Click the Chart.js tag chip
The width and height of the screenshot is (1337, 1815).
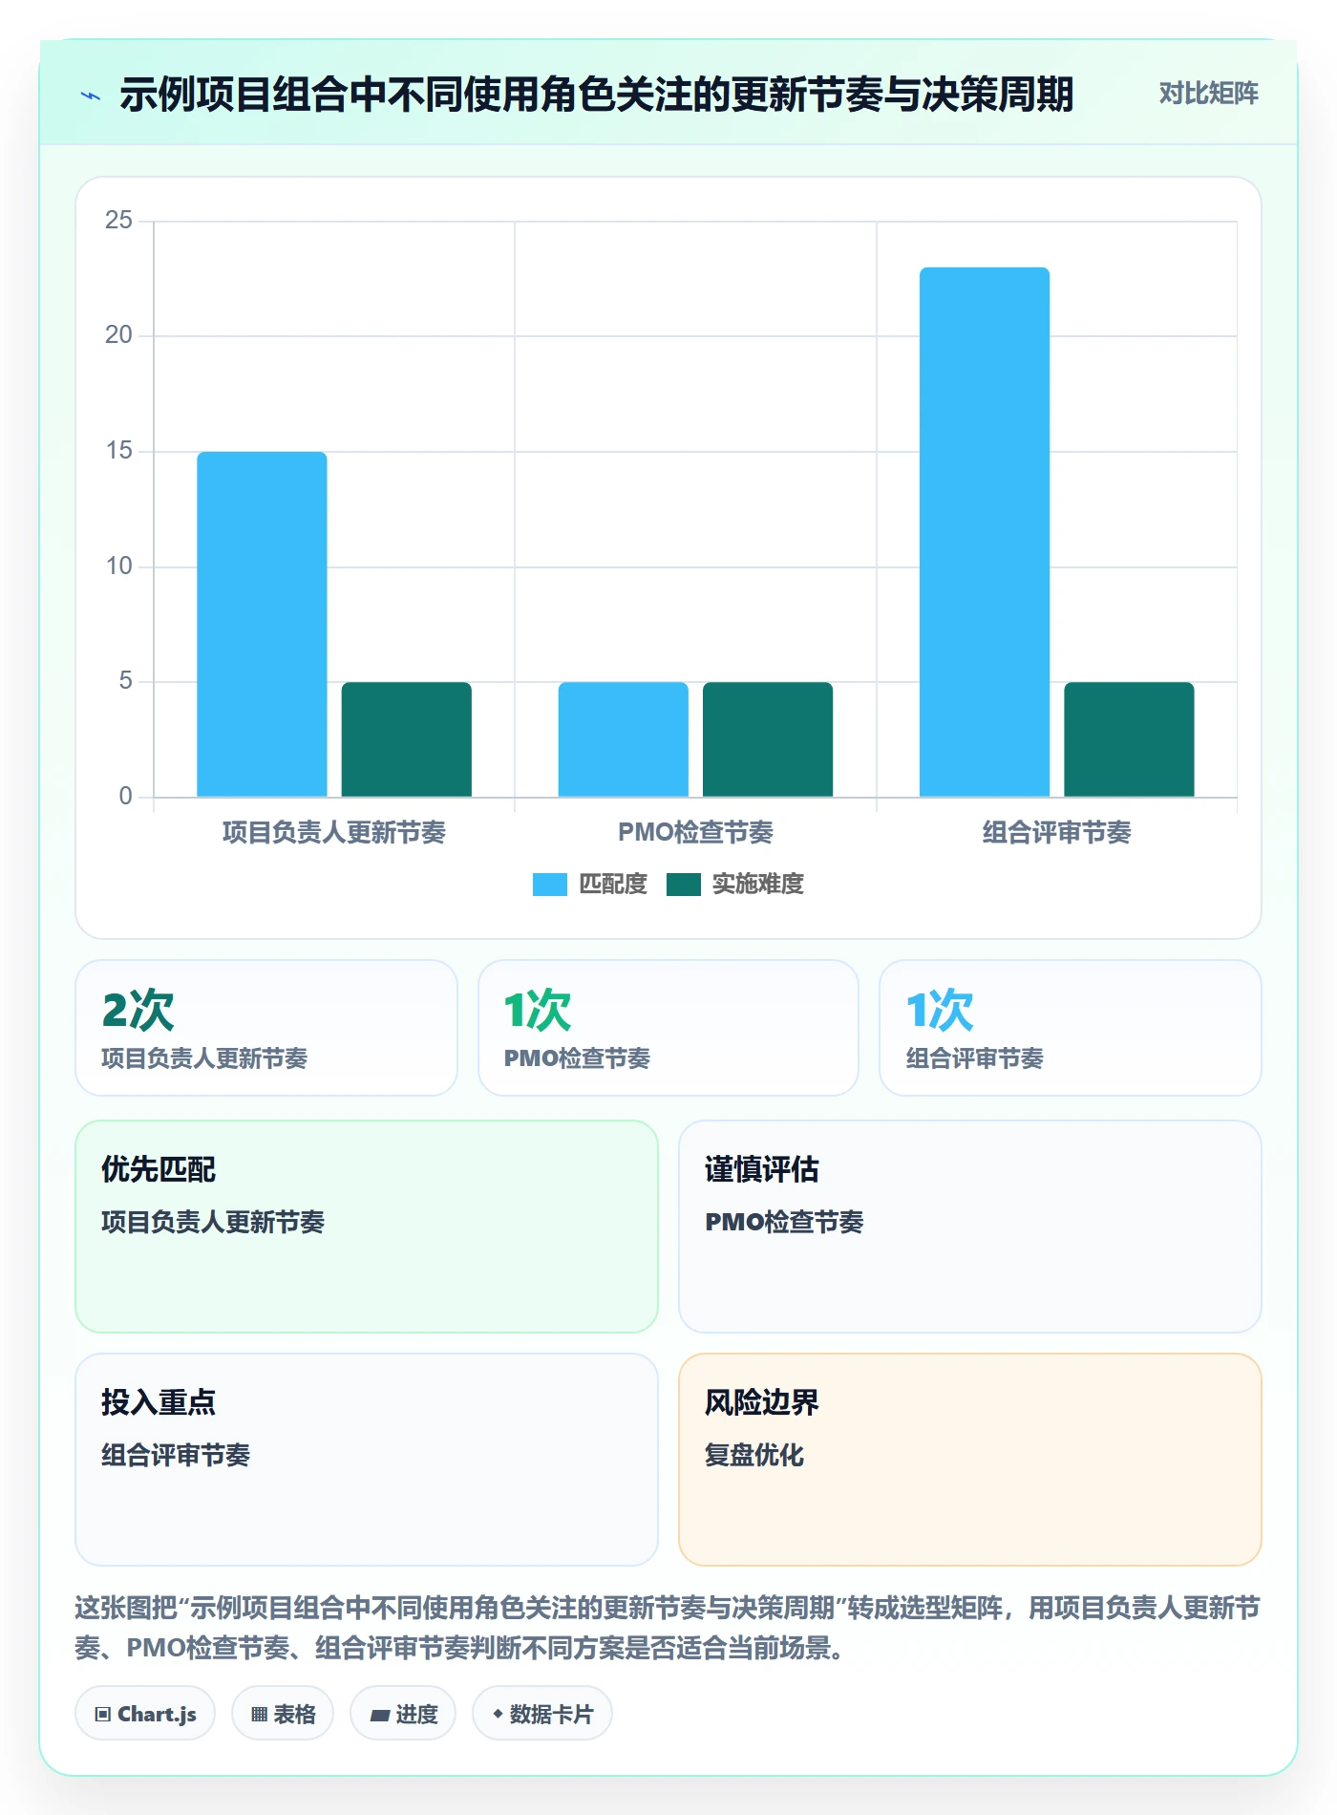point(145,1714)
